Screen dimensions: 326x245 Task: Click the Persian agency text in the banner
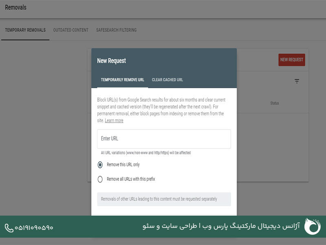point(221,227)
